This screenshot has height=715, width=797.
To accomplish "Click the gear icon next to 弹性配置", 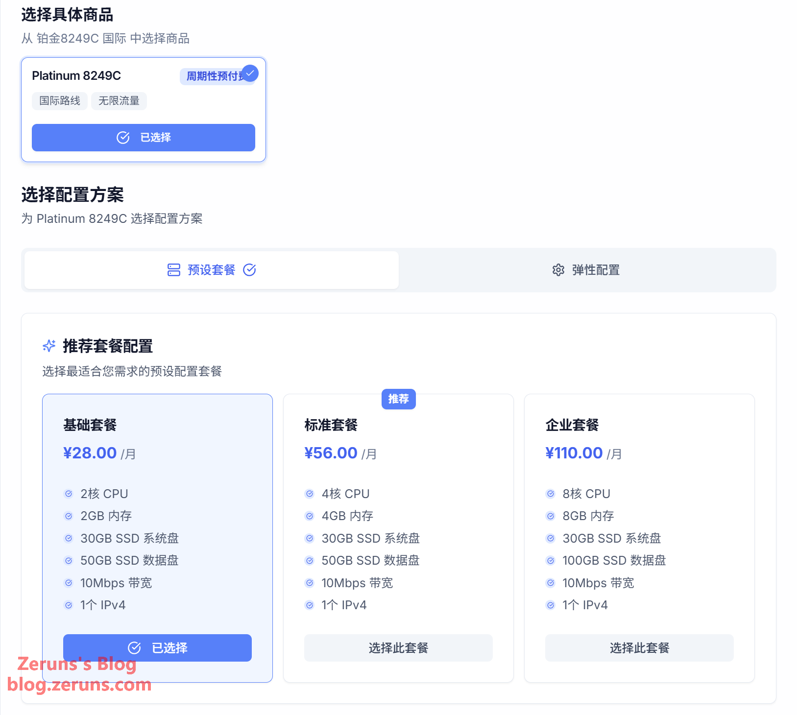I will [558, 270].
